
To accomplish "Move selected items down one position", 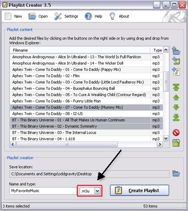I will (176, 107).
